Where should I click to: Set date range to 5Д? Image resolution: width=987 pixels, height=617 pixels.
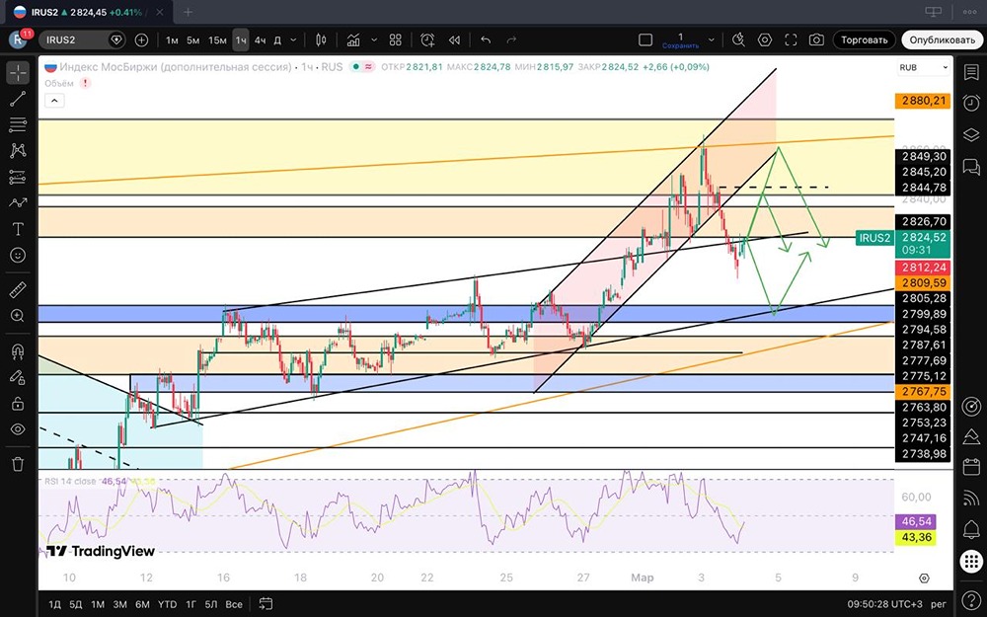click(x=76, y=604)
